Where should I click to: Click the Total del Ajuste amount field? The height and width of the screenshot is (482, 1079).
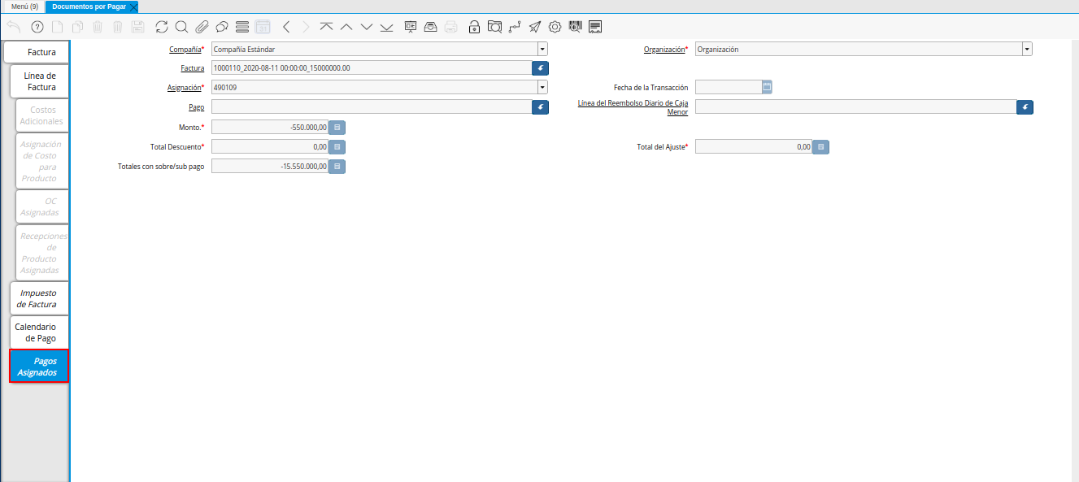point(754,147)
